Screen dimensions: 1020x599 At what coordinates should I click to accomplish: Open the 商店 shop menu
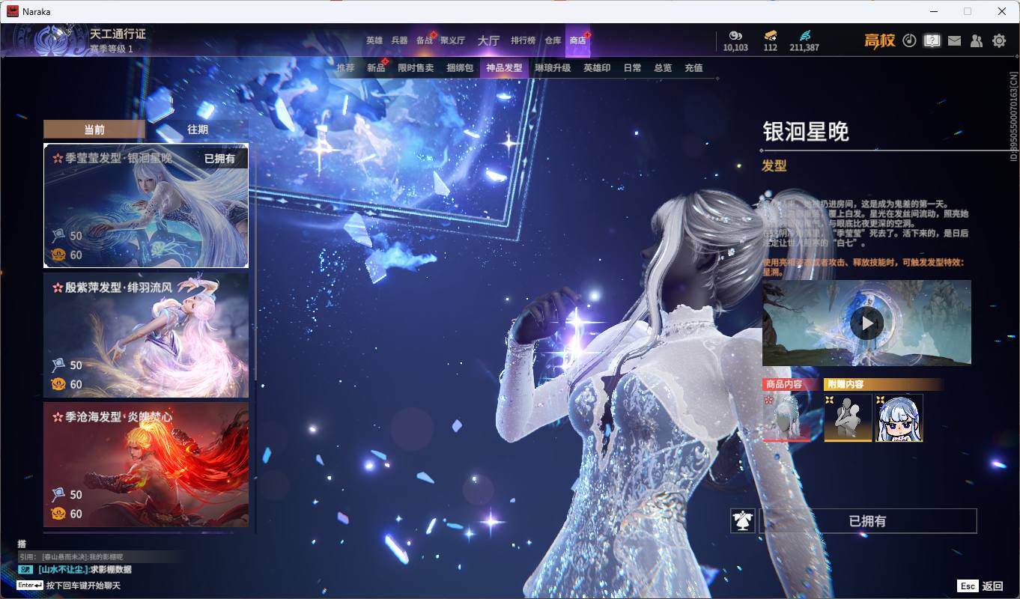pyautogui.click(x=577, y=40)
